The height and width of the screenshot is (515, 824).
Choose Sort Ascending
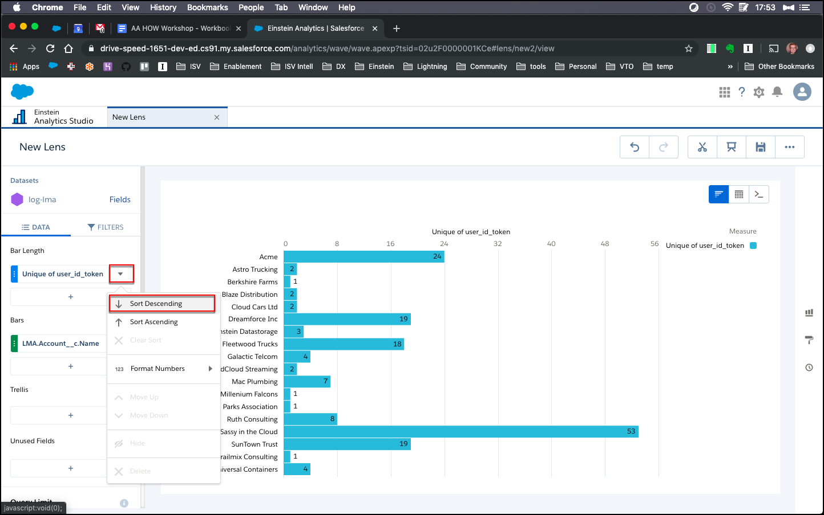point(163,322)
